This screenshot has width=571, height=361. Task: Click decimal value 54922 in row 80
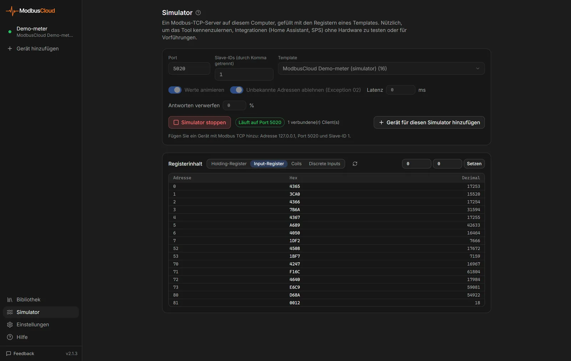click(473, 295)
